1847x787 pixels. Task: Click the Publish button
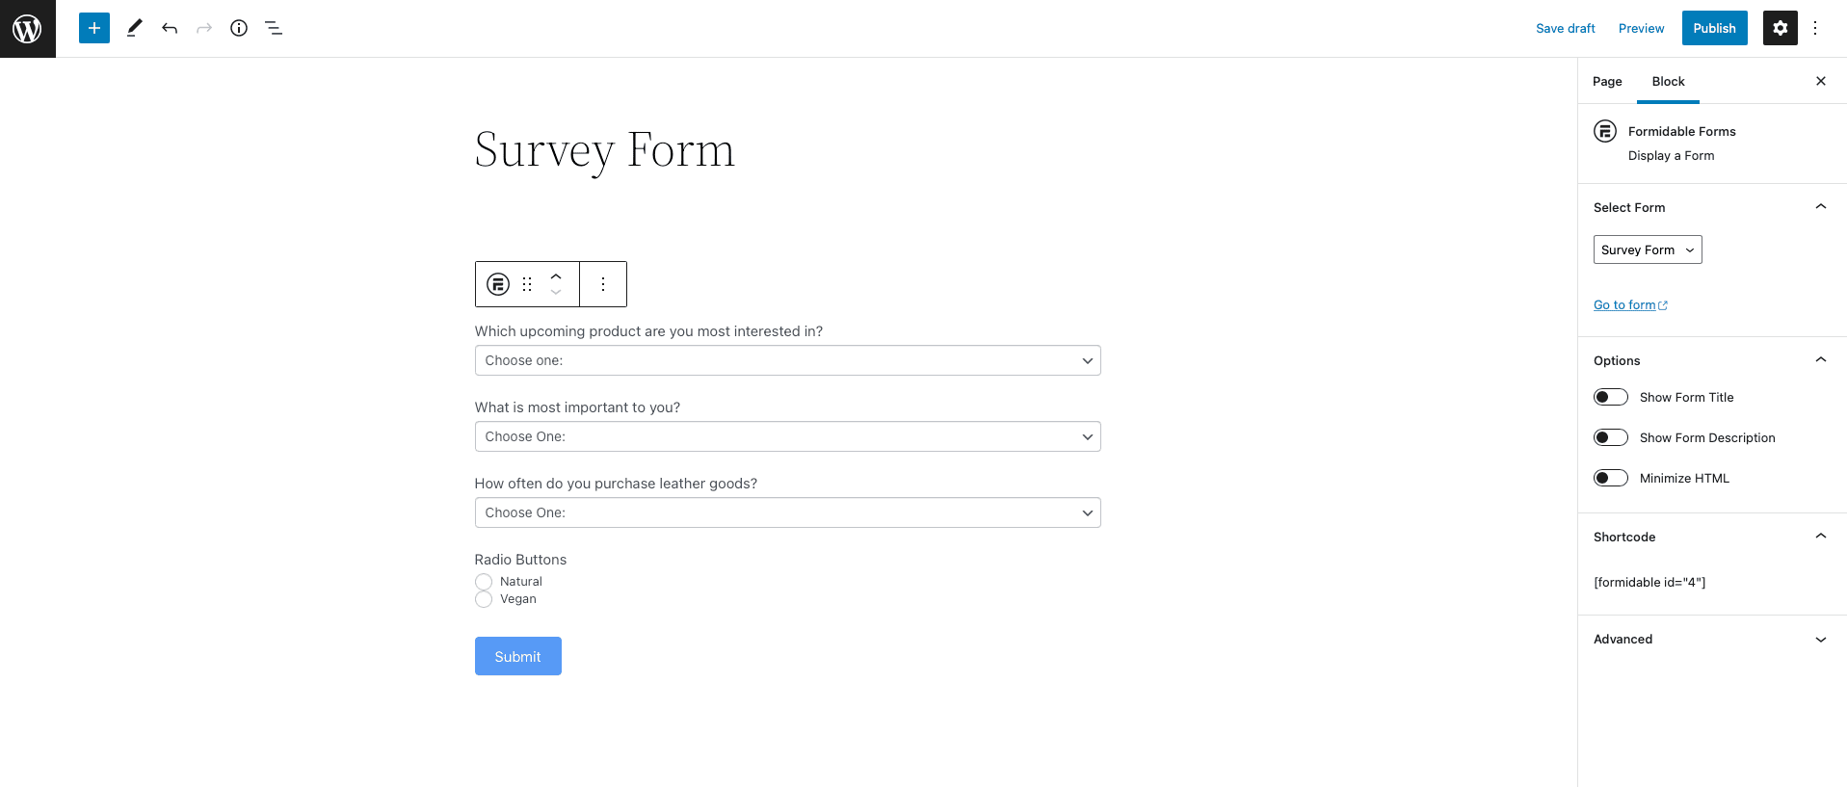tap(1714, 28)
